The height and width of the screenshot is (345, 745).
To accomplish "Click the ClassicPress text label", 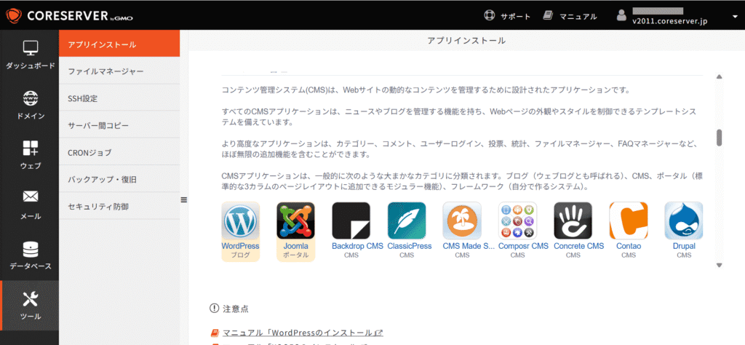I will point(409,246).
